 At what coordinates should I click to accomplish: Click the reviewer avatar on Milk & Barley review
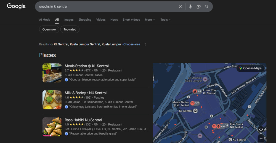[x=66, y=107]
